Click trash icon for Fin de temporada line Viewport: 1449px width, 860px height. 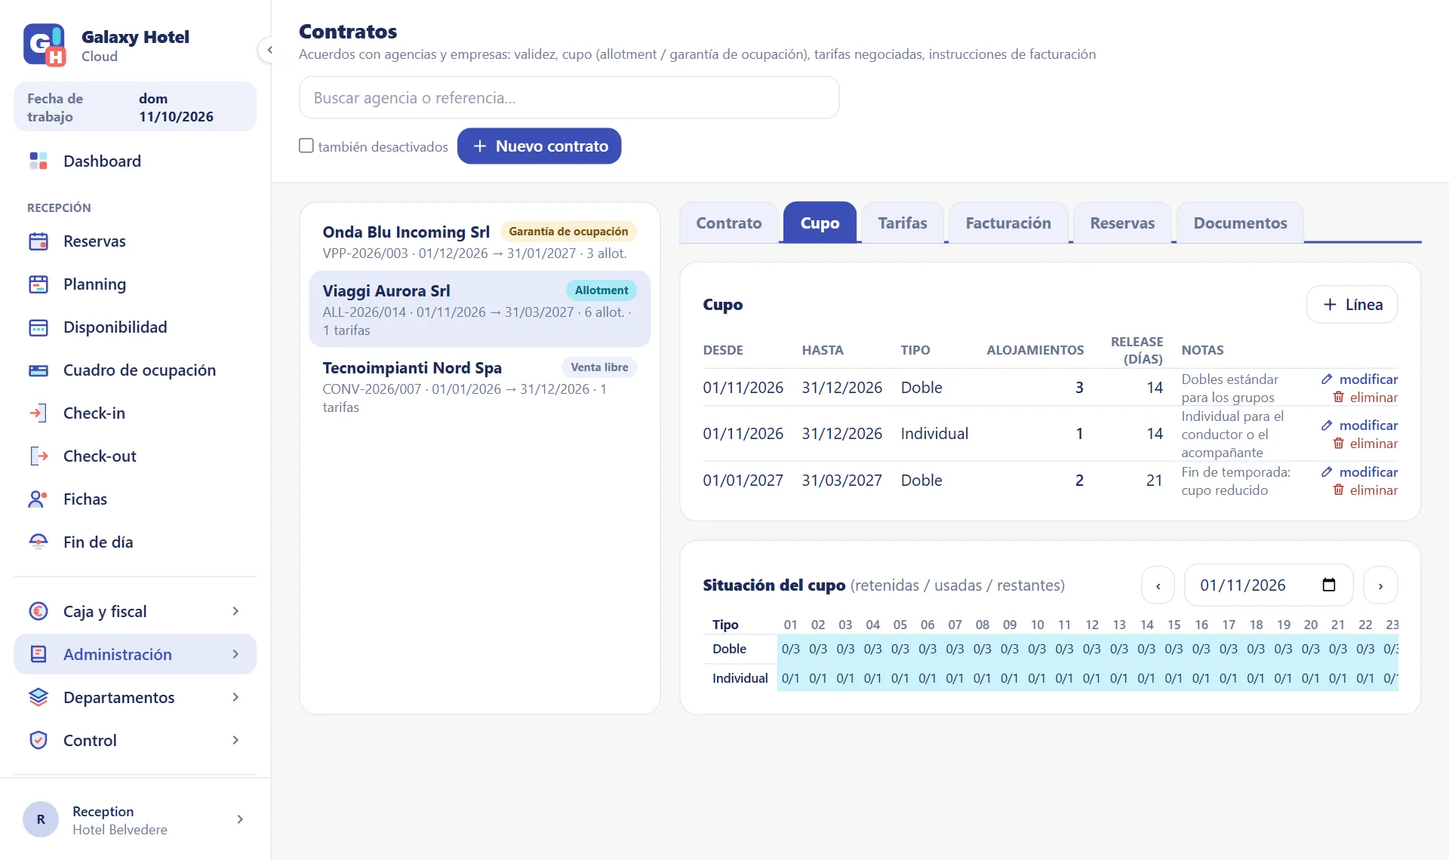pyautogui.click(x=1338, y=490)
